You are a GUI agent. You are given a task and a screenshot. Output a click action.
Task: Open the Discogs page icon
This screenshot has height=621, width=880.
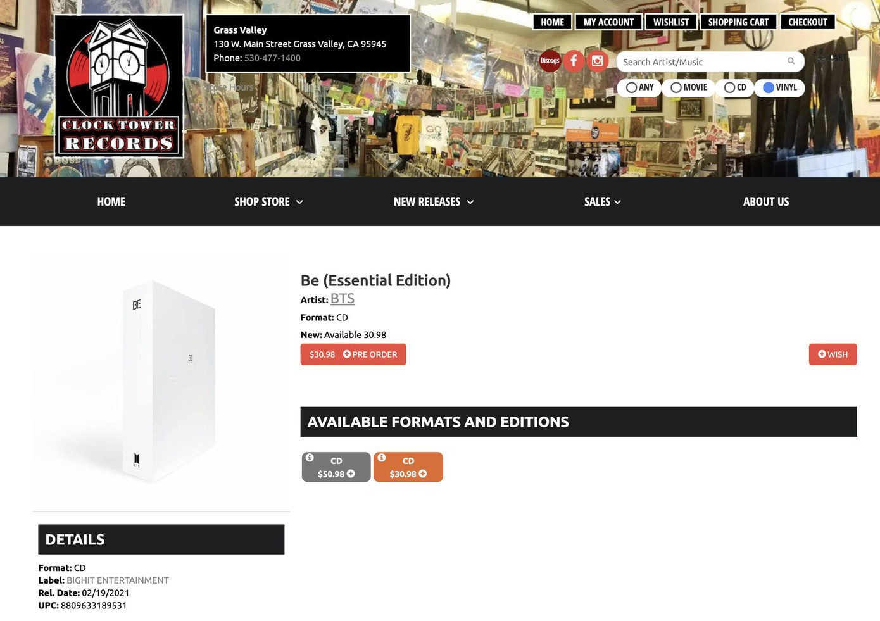(550, 61)
